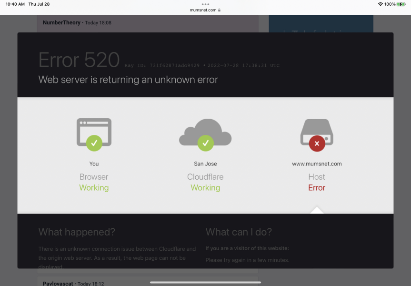This screenshot has width=411, height=286.
Task: Open the Pavlovascat thread in the background
Action: point(58,283)
